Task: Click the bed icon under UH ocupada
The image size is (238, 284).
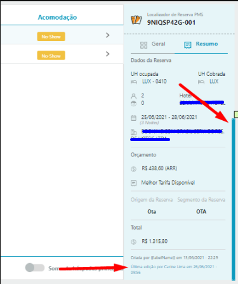Action: pyautogui.click(x=134, y=82)
